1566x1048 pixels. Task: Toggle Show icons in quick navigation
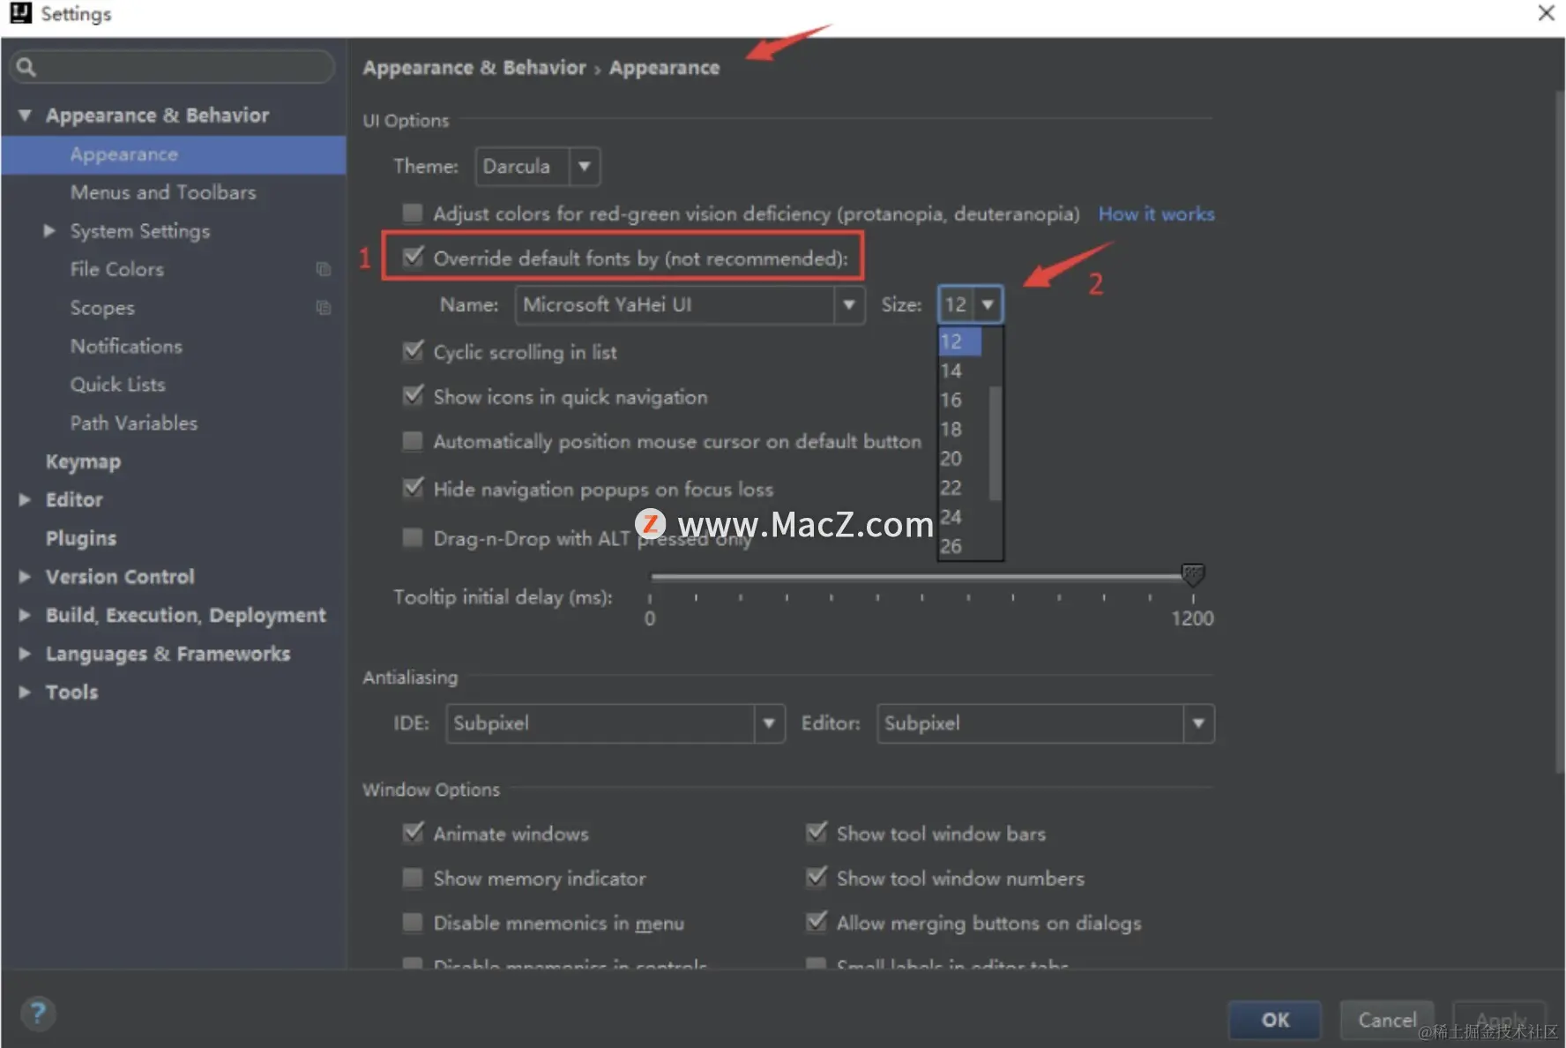tap(412, 396)
